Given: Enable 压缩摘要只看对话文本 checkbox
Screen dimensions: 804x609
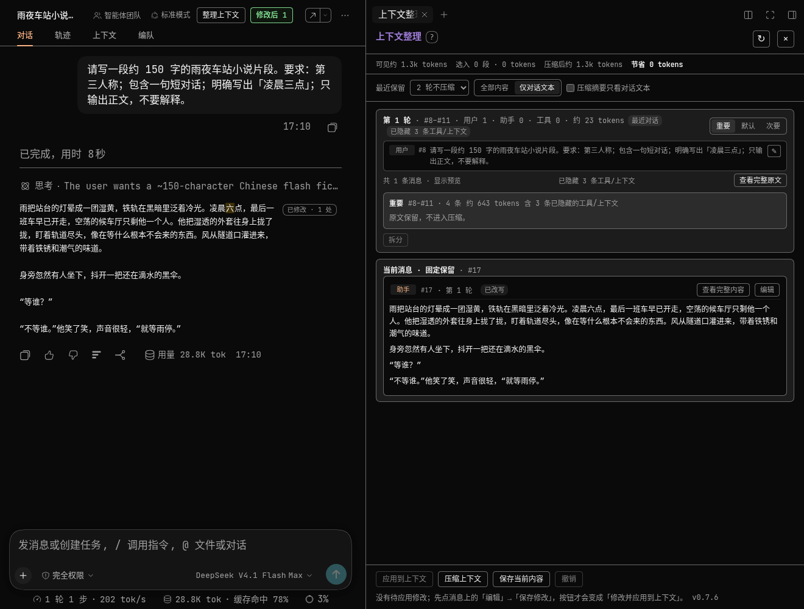Looking at the screenshot, I should point(571,88).
